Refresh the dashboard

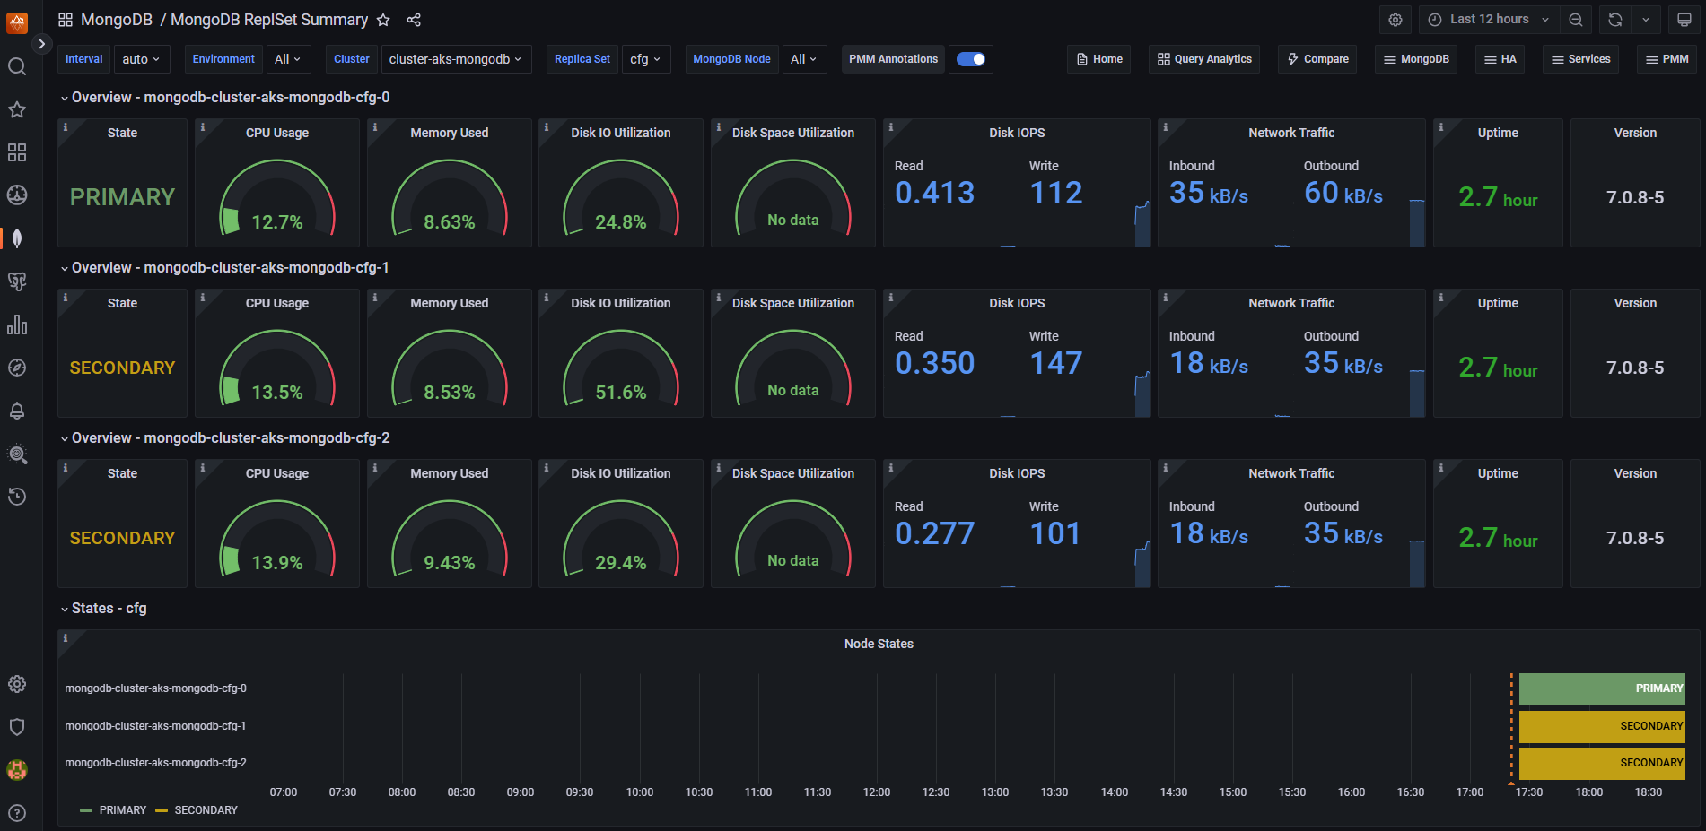(1614, 19)
